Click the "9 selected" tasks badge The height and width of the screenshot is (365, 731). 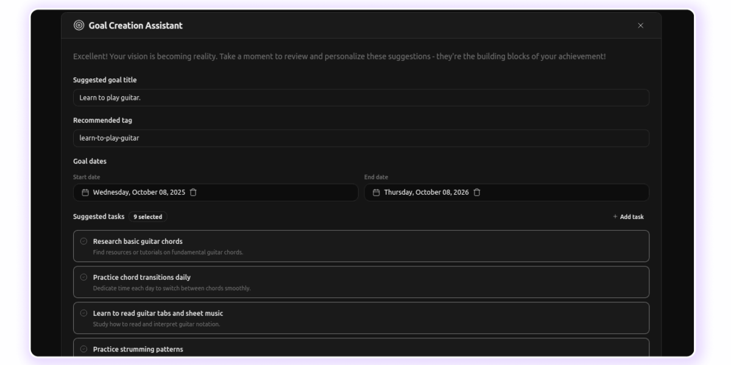tap(147, 217)
